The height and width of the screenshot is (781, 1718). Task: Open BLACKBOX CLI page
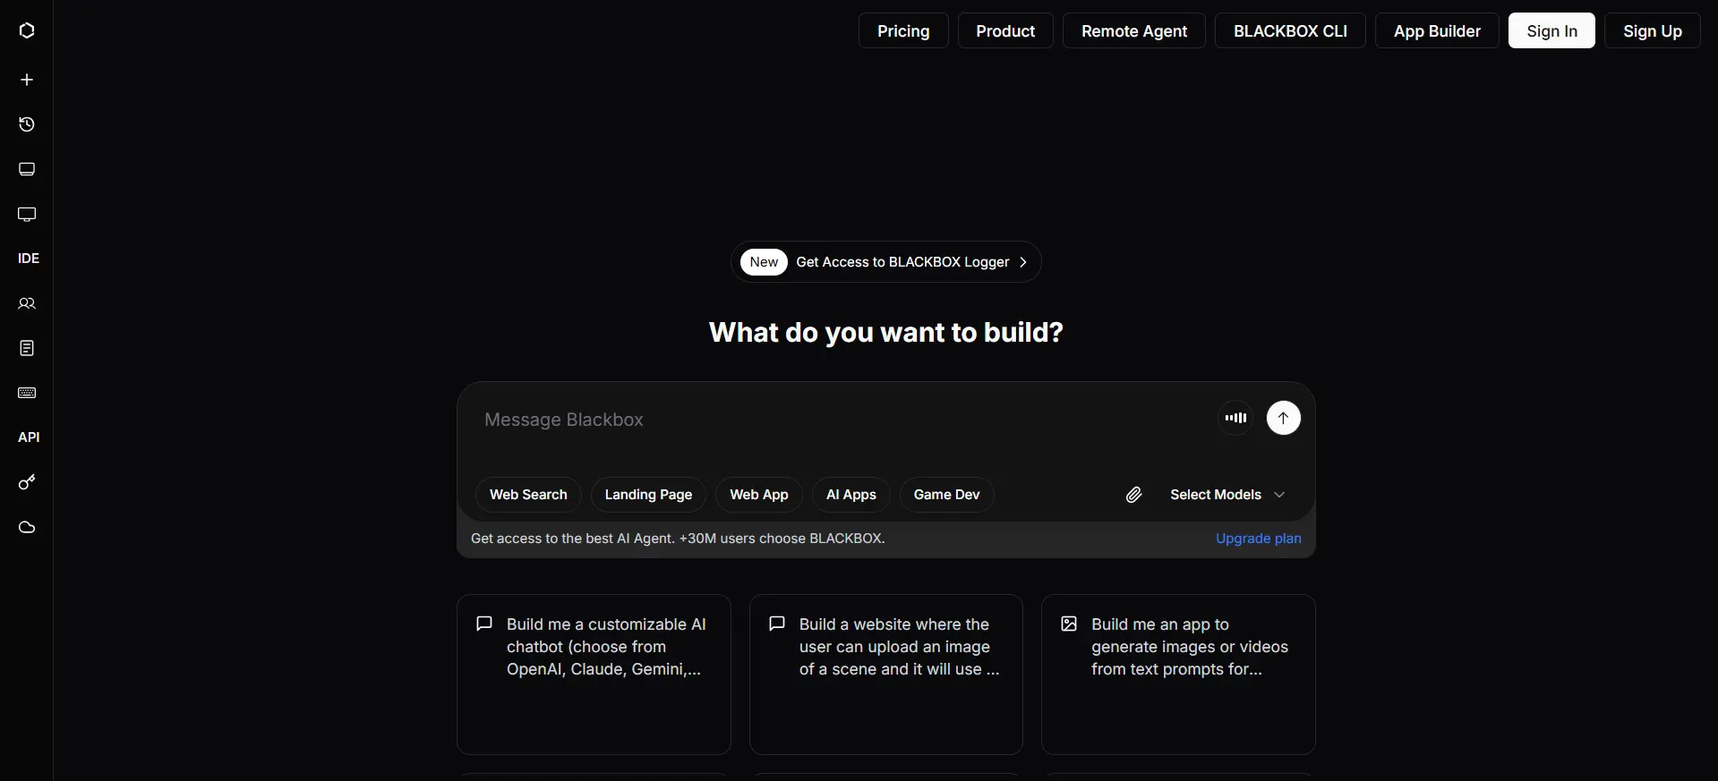tap(1290, 31)
